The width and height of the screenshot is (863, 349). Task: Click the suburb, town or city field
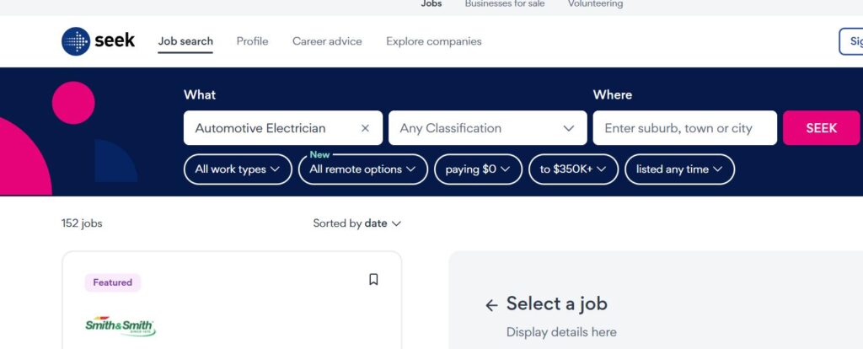684,128
